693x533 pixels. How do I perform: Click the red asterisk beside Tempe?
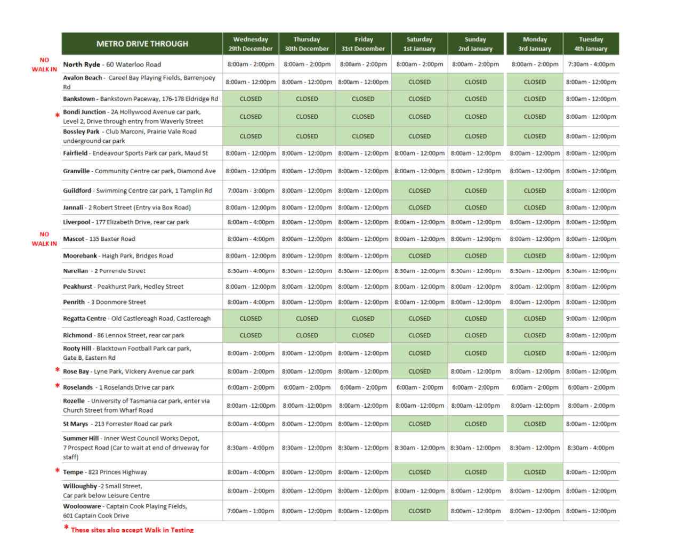pos(57,471)
